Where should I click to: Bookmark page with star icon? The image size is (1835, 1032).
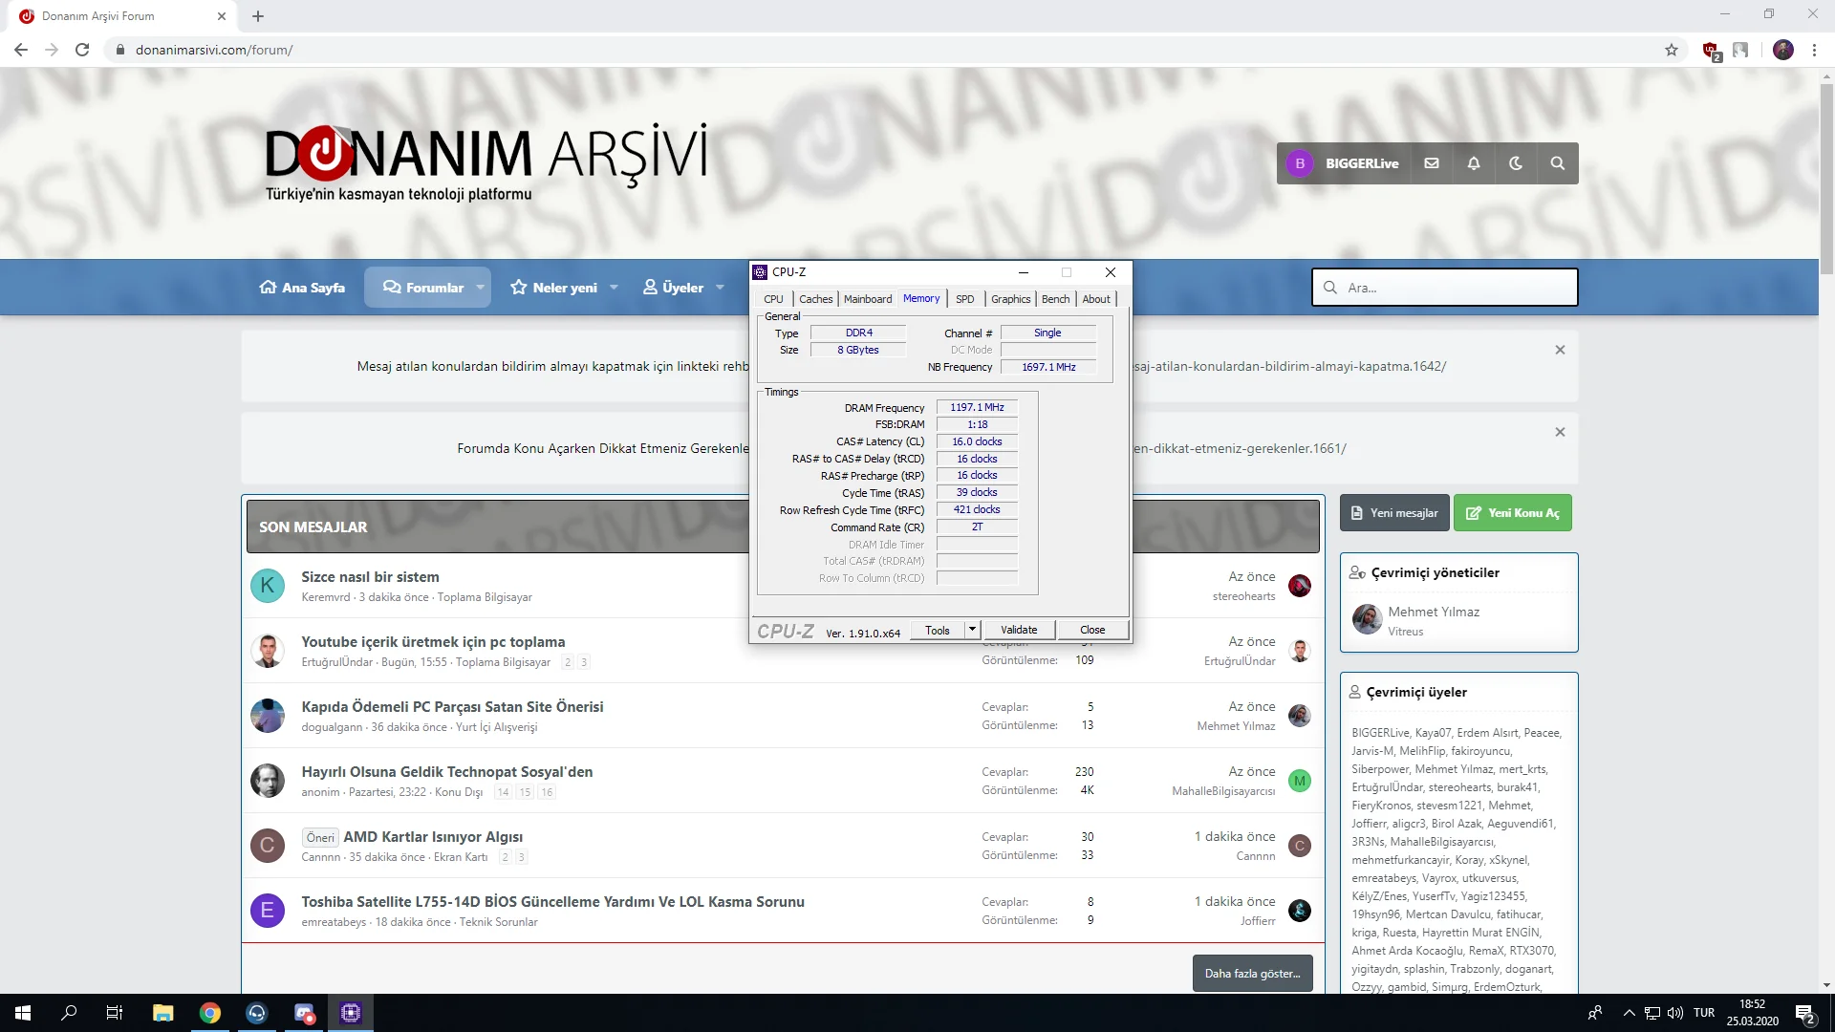pos(1671,50)
